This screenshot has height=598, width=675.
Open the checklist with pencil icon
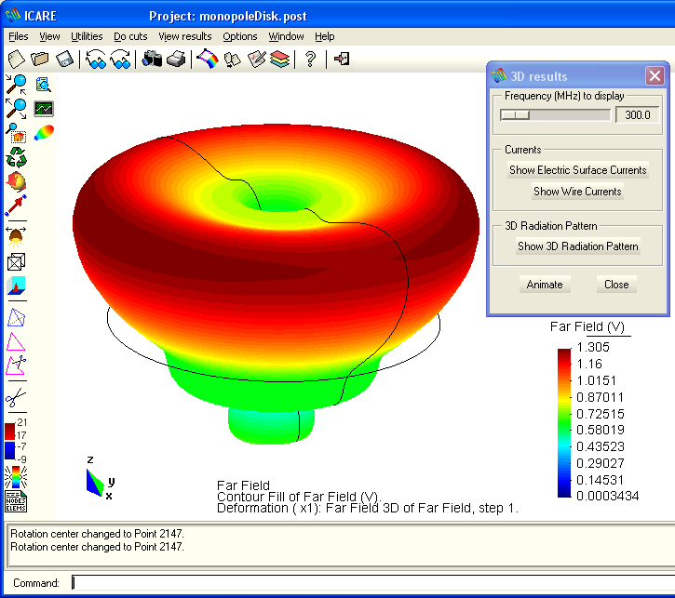pyautogui.click(x=257, y=59)
